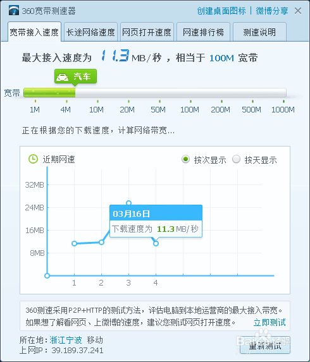Click the 1M mark on bandwidth scale
This screenshot has height=362, width=310.
(35, 109)
